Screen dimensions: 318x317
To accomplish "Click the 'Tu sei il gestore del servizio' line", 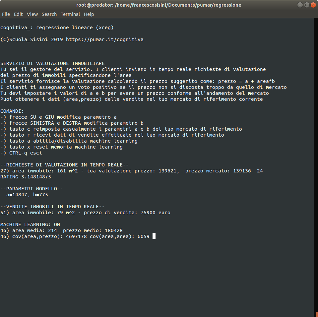I will click(133, 69).
